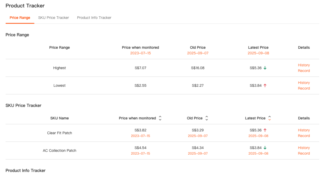Click red up arrow in Clear Fit Patch row
This screenshot has width=321, height=187.
coord(265,130)
